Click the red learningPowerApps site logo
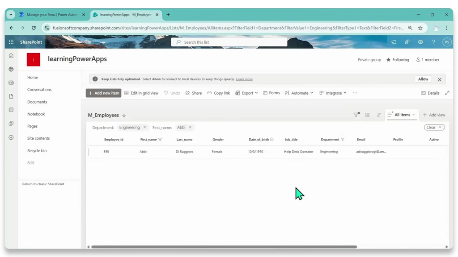The image size is (458, 257). point(33,59)
